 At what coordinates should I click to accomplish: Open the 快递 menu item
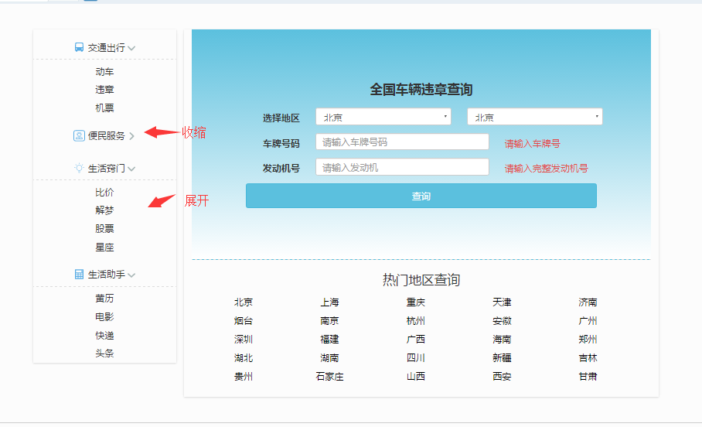[105, 335]
